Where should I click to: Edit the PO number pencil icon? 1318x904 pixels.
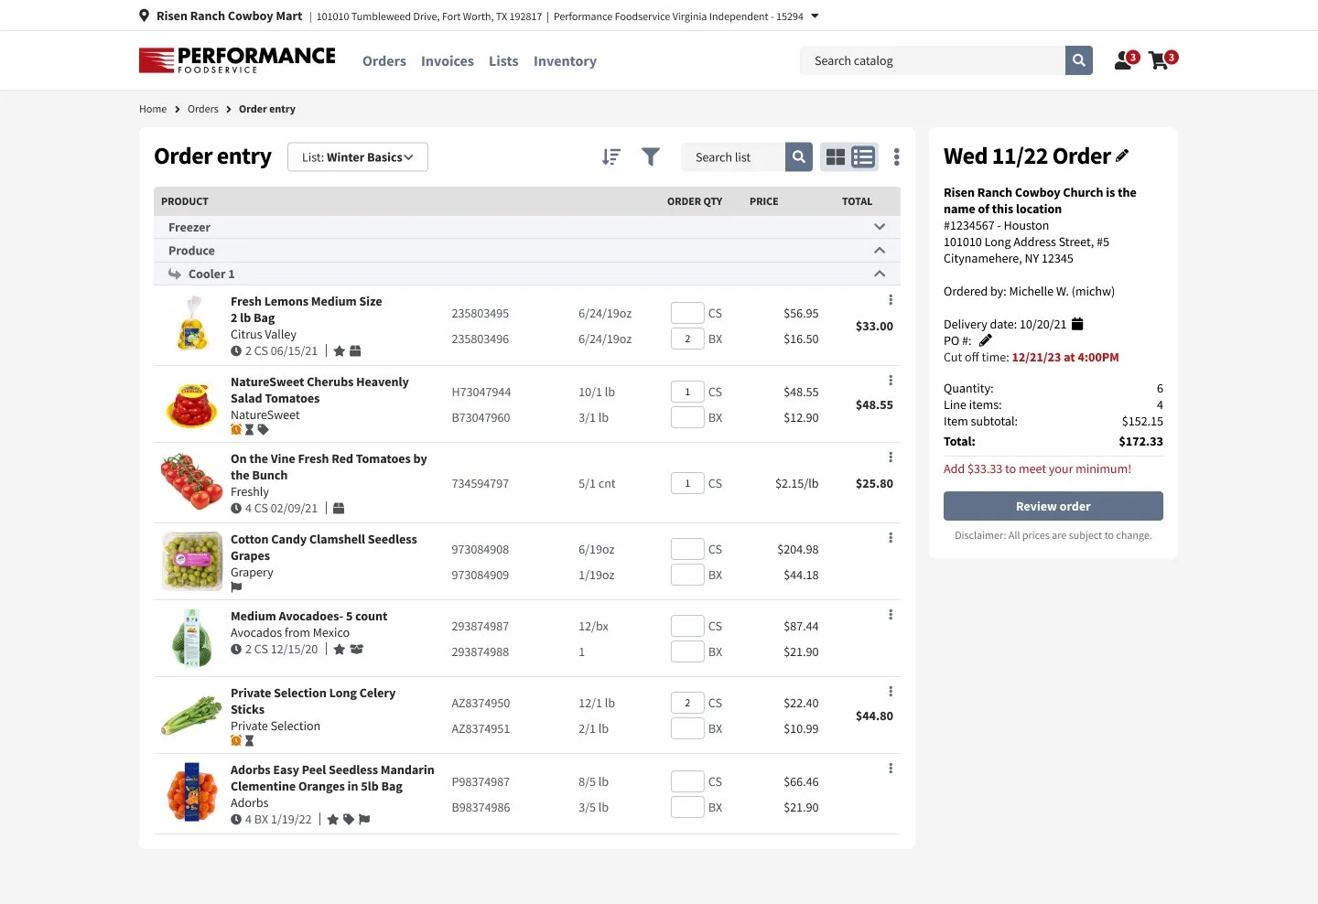click(x=986, y=340)
